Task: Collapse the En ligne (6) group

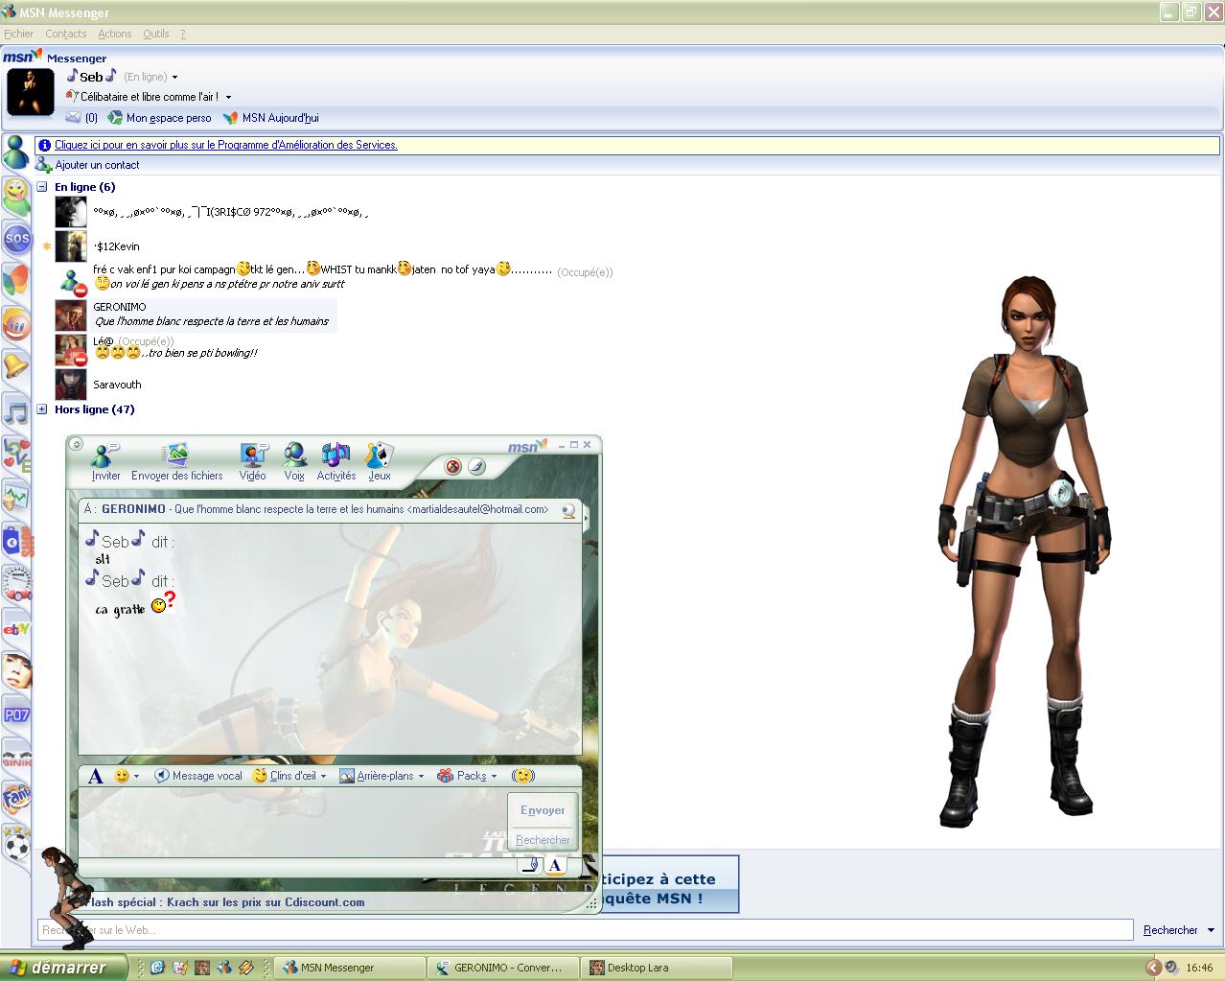Action: 42,187
